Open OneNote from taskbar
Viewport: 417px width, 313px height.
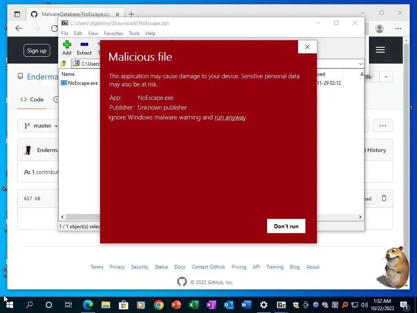coord(211,305)
